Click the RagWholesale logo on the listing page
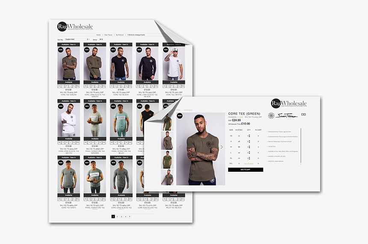The width and height of the screenshot is (368, 244). 75,26
